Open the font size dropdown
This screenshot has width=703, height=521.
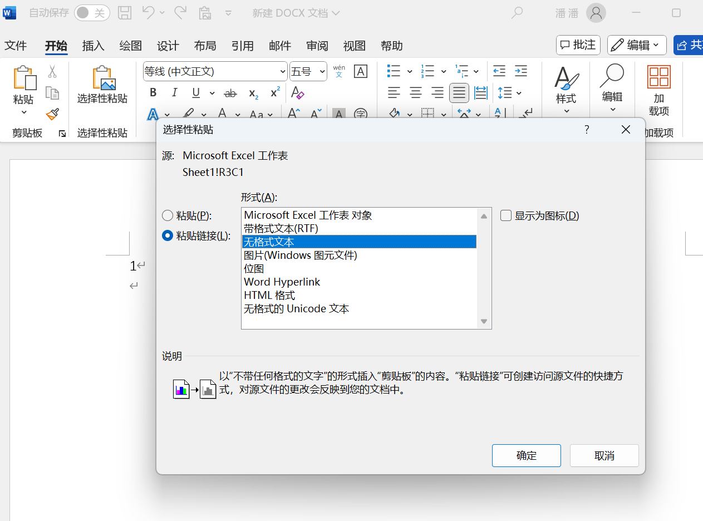321,71
